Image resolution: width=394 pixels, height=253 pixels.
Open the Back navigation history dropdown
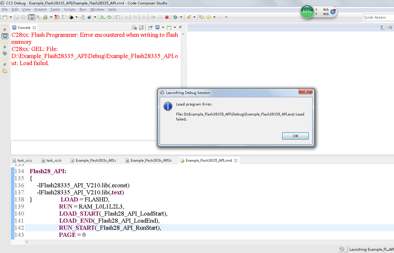pos(214,17)
